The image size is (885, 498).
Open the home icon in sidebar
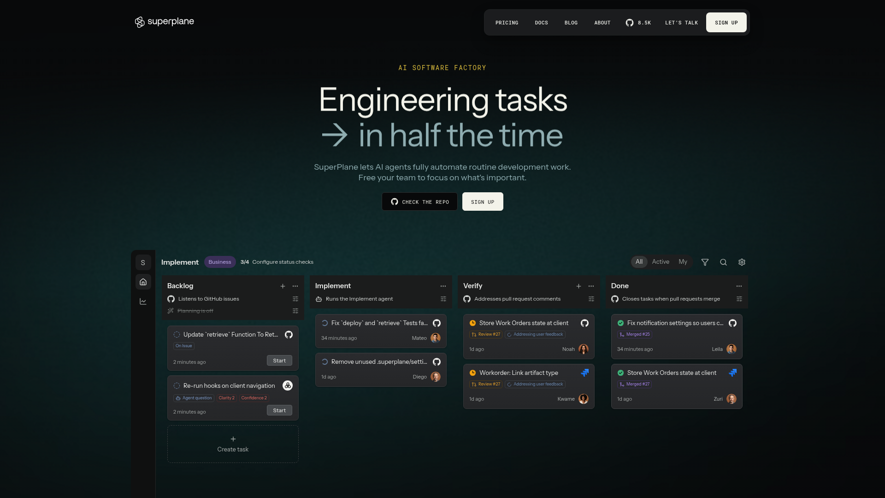tap(143, 282)
